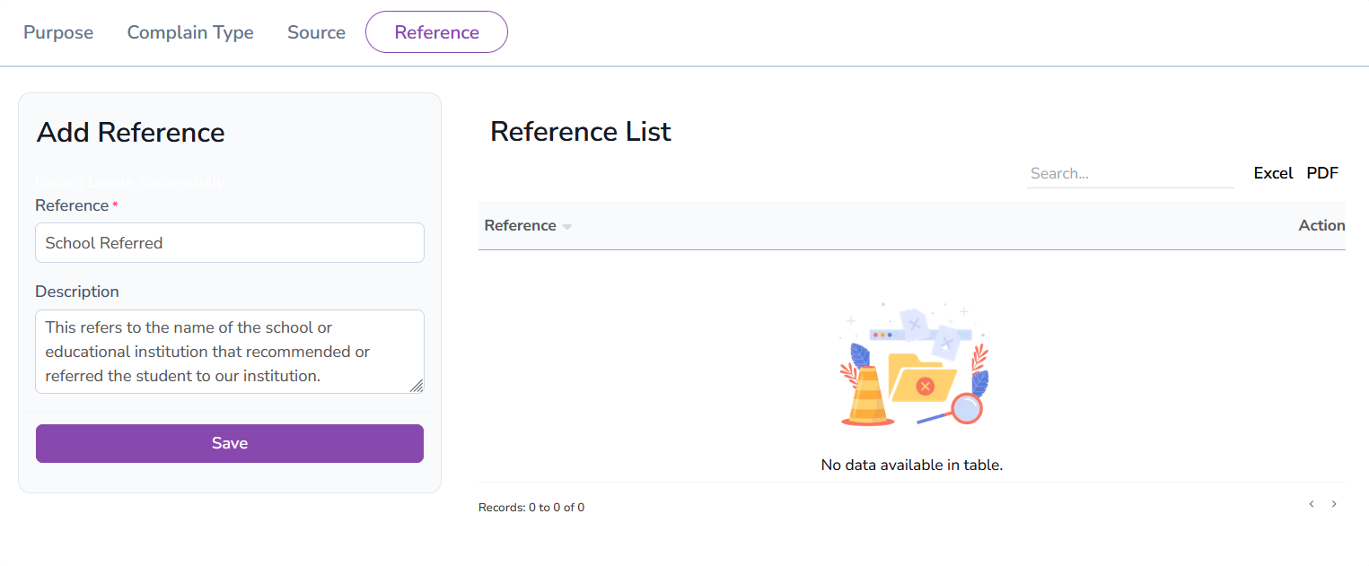Switch to the Purpose tab

[x=57, y=32]
